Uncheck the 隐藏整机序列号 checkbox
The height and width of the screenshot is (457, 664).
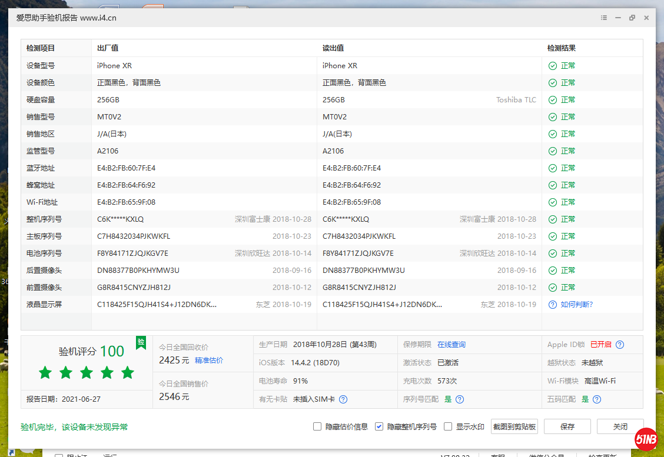[x=379, y=426]
